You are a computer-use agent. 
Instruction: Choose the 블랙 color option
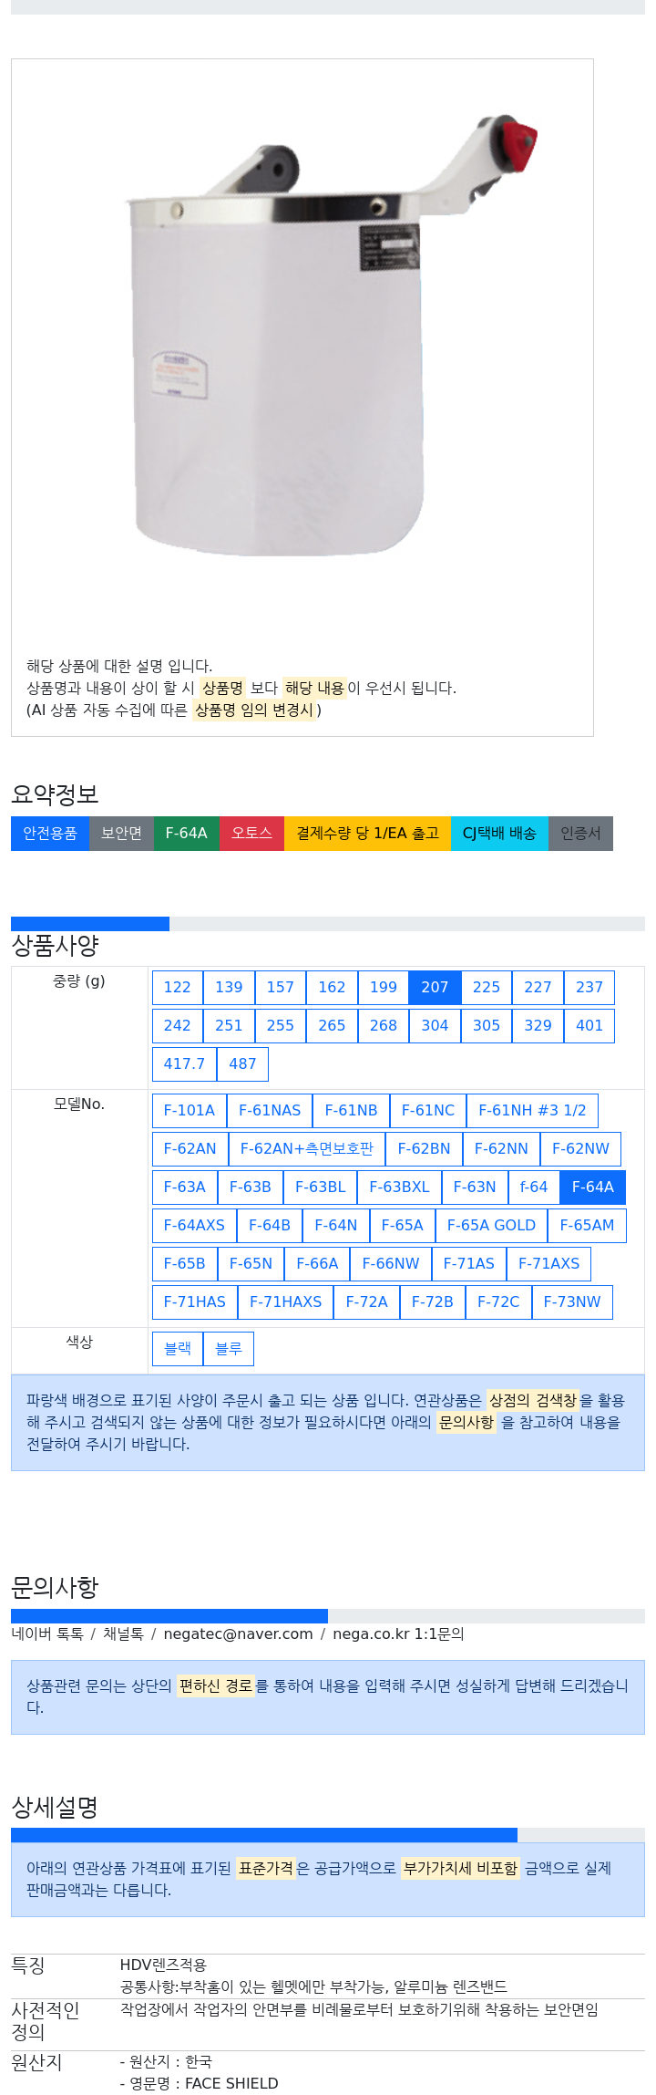point(177,1348)
